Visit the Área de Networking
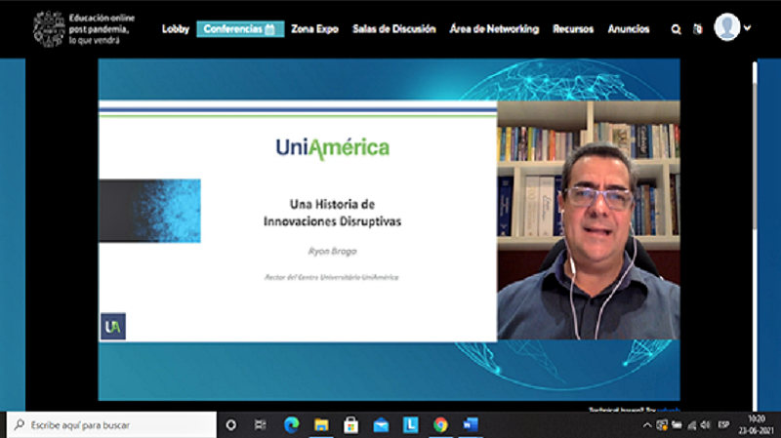 click(494, 29)
